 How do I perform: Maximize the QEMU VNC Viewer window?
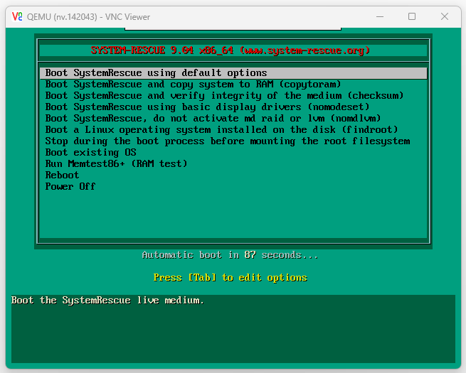pos(411,16)
